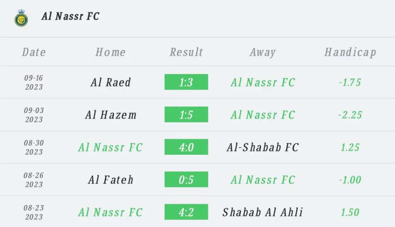Open the 0:5 result badge
395x227 pixels.
click(x=186, y=179)
